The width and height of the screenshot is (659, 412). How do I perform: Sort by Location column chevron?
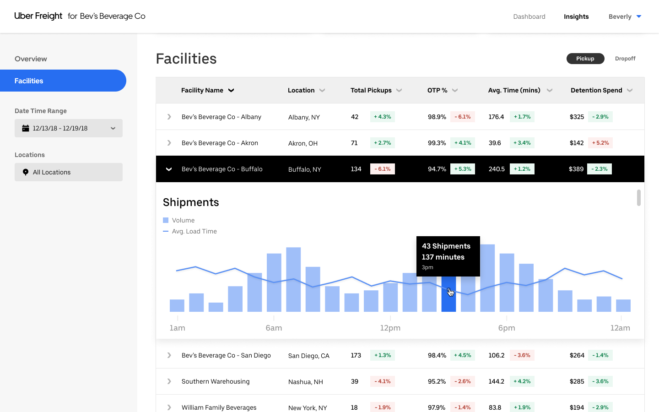[x=322, y=90]
